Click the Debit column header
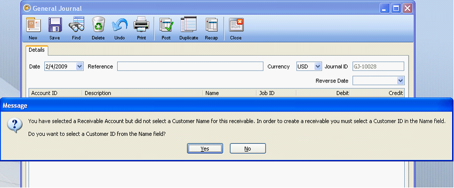This screenshot has height=188, width=454. [323, 93]
